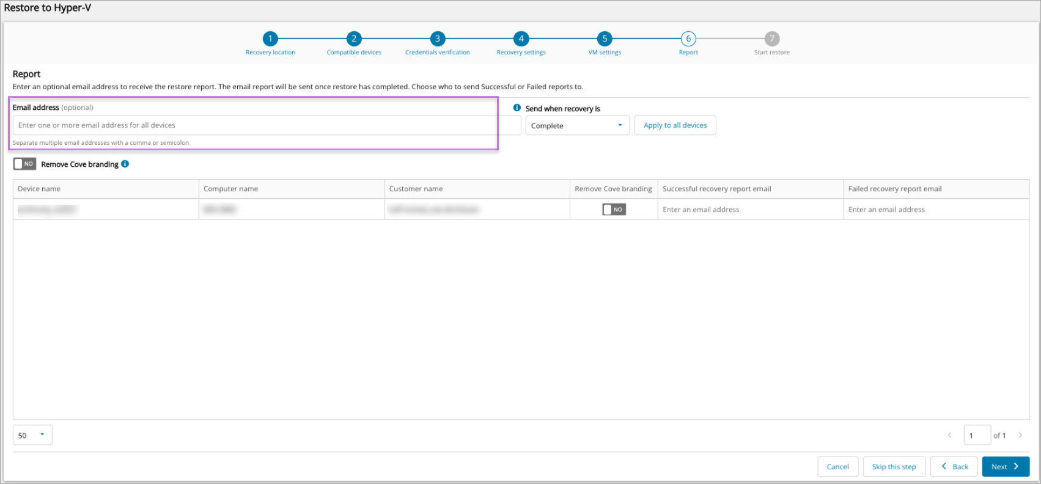Click the previous page arrow in pagination

pyautogui.click(x=949, y=435)
